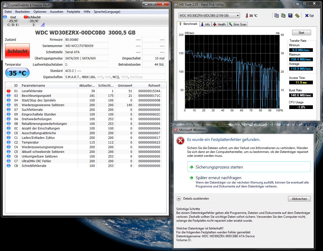The image size is (323, 251).
Task: Click the 35 °C temperature badge in CrystalDiskInfo
Action: (17, 73)
